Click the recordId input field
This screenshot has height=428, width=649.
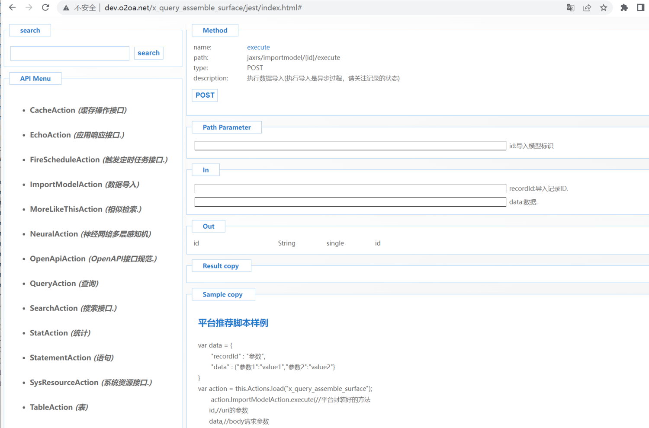point(350,188)
